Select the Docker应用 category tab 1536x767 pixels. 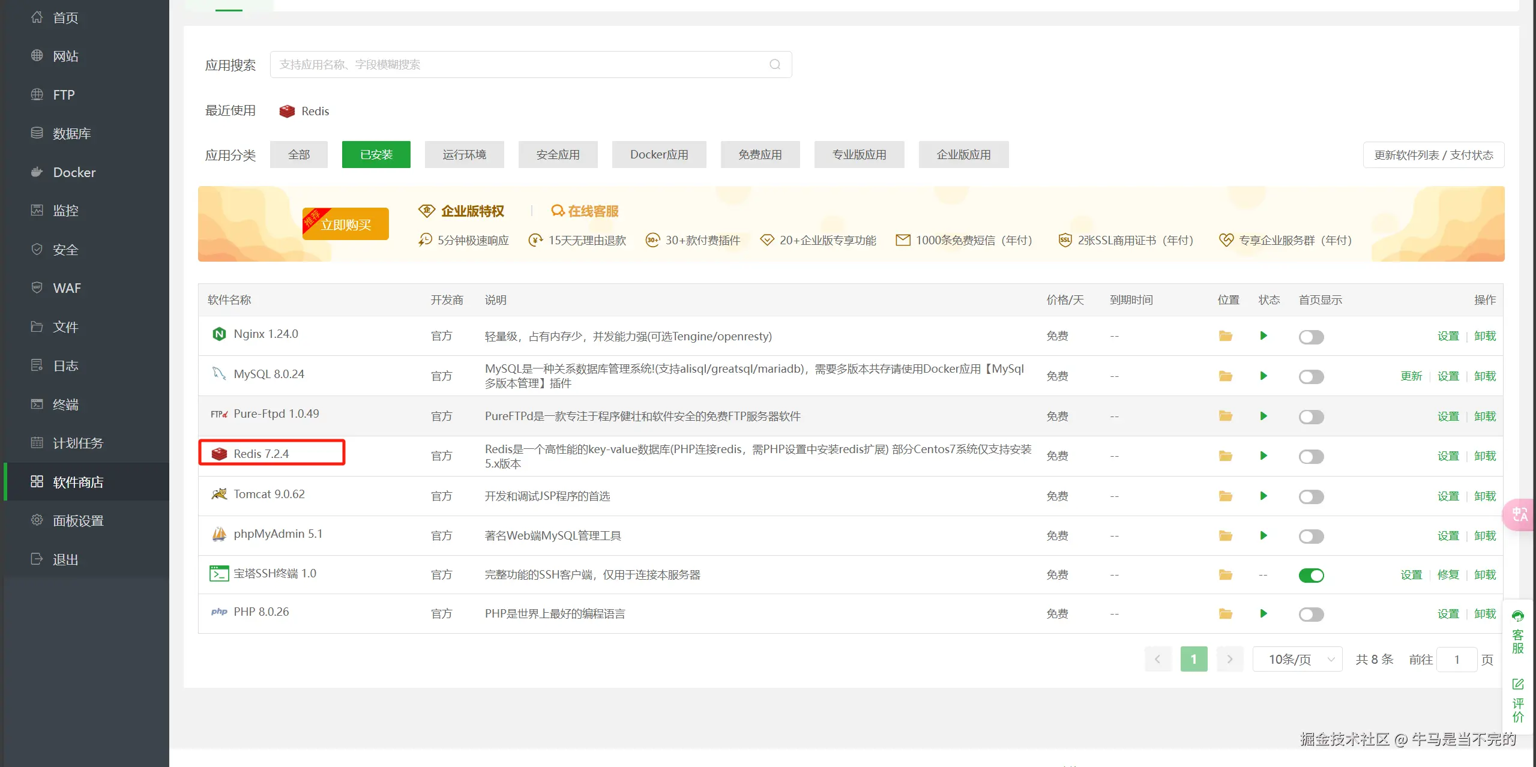tap(659, 155)
